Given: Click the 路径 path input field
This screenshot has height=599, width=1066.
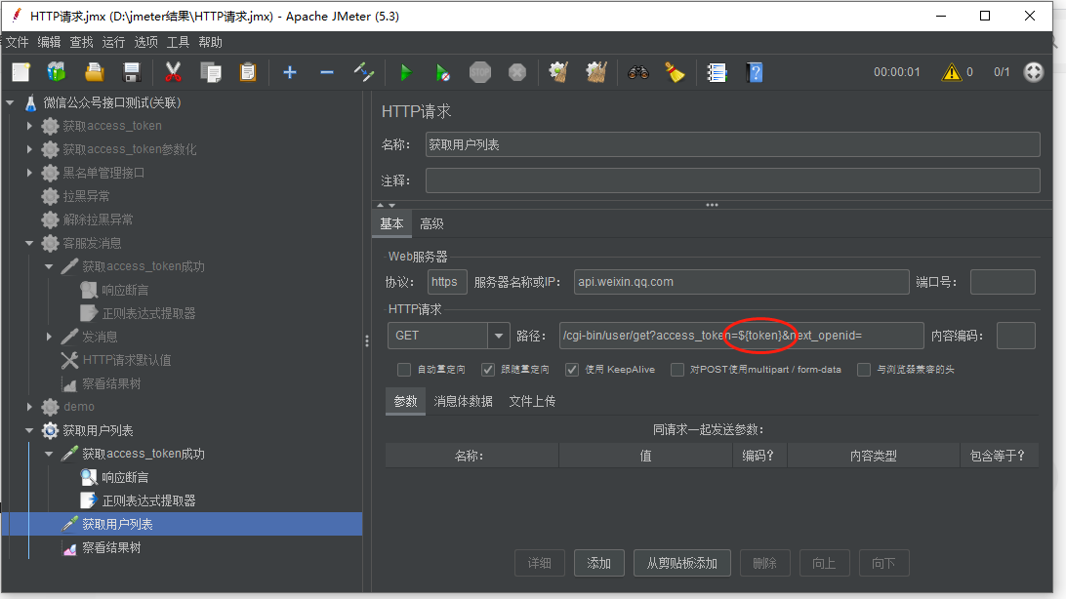Looking at the screenshot, I should pos(741,336).
